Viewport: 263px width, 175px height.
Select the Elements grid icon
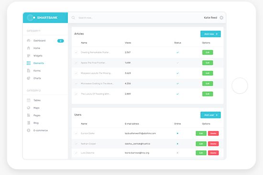point(29,63)
